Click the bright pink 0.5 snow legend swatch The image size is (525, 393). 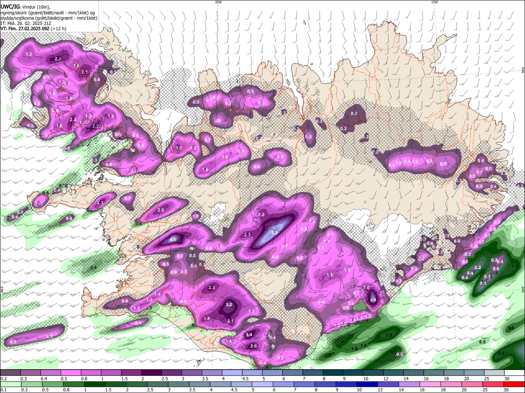click(71, 373)
